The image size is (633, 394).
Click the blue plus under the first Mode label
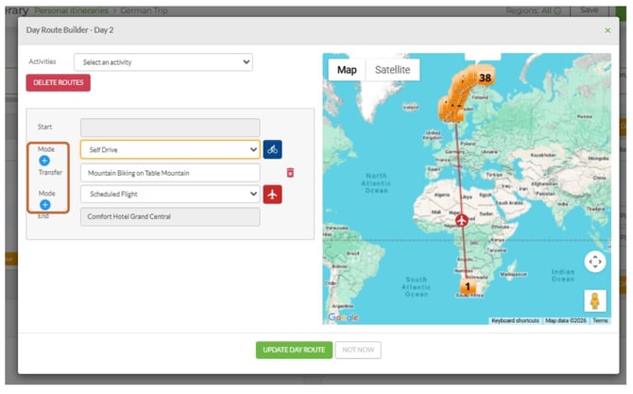[x=44, y=161]
